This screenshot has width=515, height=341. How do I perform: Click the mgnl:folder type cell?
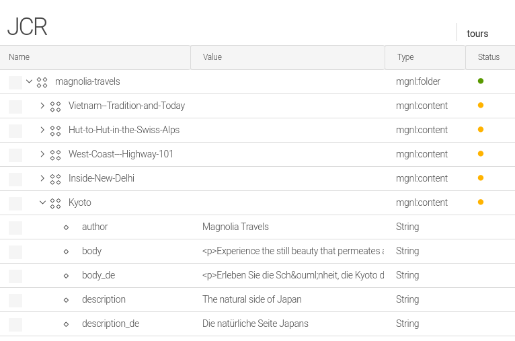coord(418,81)
